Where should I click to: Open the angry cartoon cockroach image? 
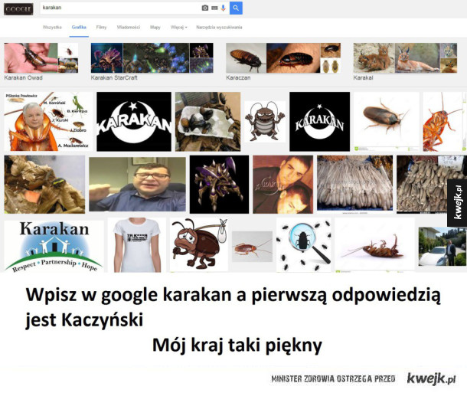(265, 122)
